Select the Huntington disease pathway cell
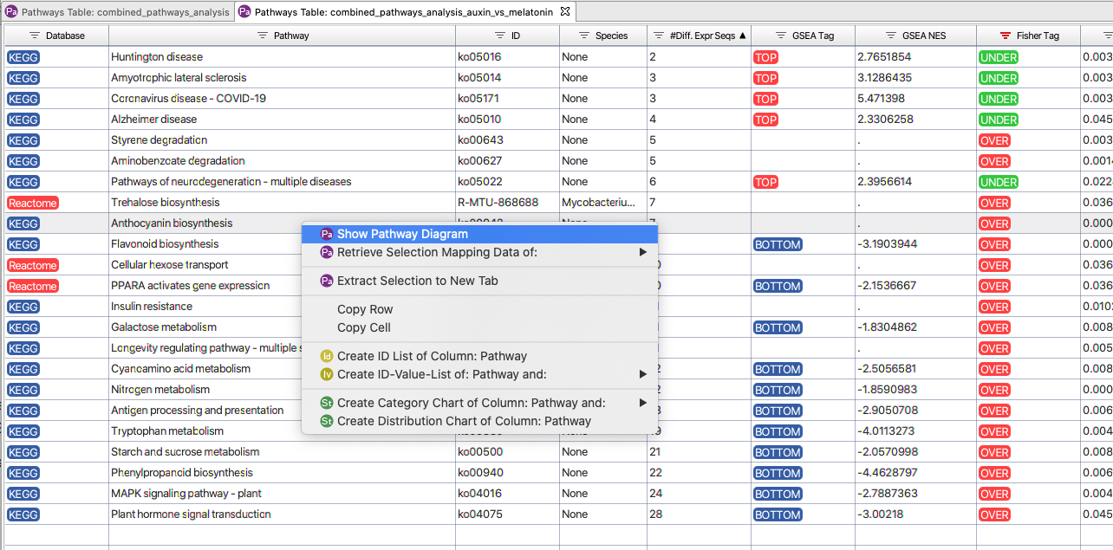Viewport: 1113px width, 550px height. 157,57
